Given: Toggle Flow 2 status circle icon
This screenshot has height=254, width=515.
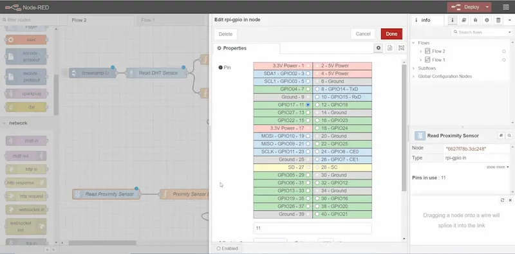Looking at the screenshot, I should tap(504, 51).
